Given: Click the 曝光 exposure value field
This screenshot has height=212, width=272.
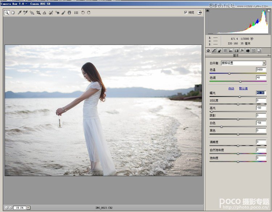Looking at the screenshot, I should coord(261,93).
